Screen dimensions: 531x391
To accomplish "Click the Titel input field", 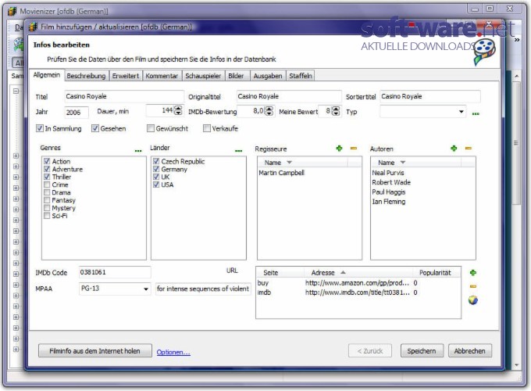I will 124,96.
